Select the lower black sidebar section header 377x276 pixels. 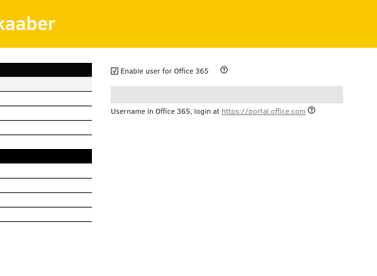tap(46, 156)
